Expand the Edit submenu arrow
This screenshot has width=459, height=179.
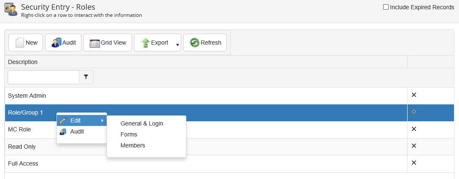[102, 120]
